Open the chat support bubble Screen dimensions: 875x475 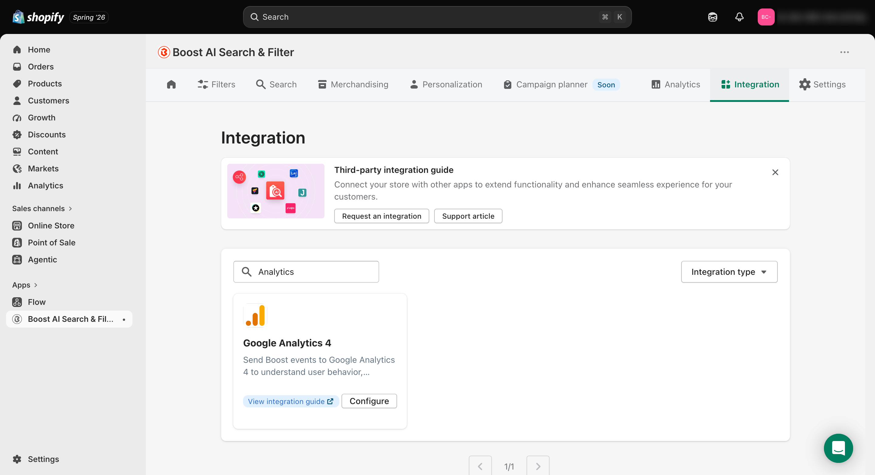838,448
